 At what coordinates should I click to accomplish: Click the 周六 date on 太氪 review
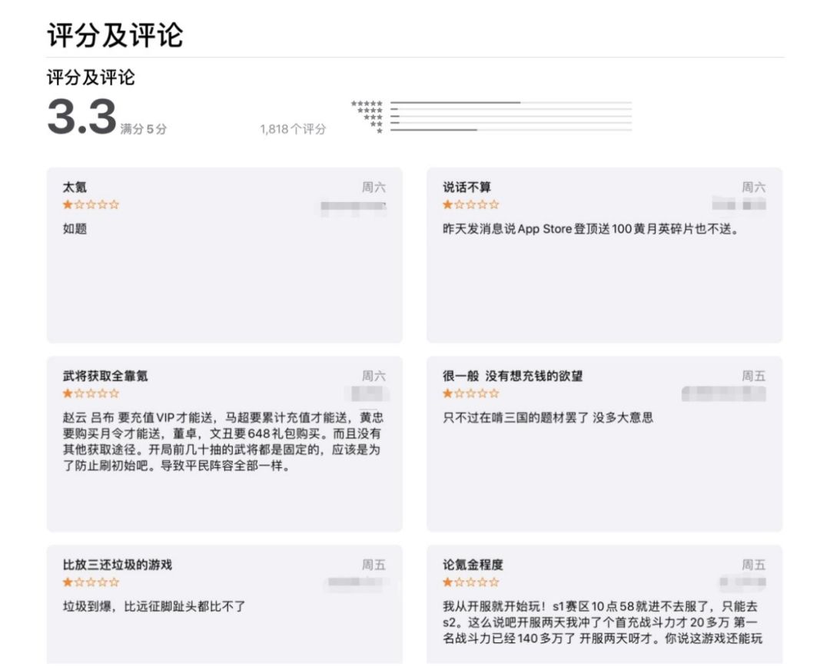pyautogui.click(x=373, y=187)
